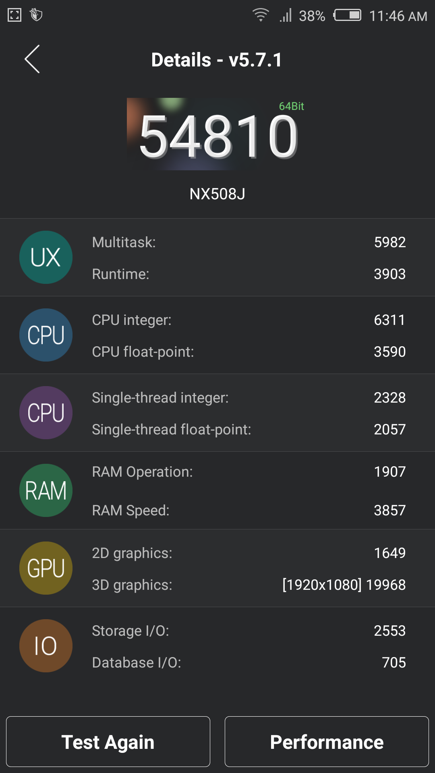435x773 pixels.
Task: Tap the screenshot icon in status bar
Action: click(x=14, y=15)
